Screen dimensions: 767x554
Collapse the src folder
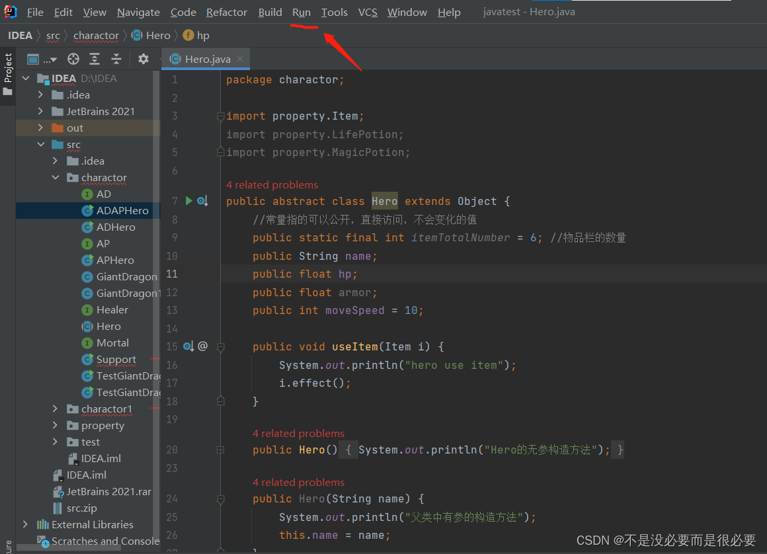pyautogui.click(x=40, y=145)
